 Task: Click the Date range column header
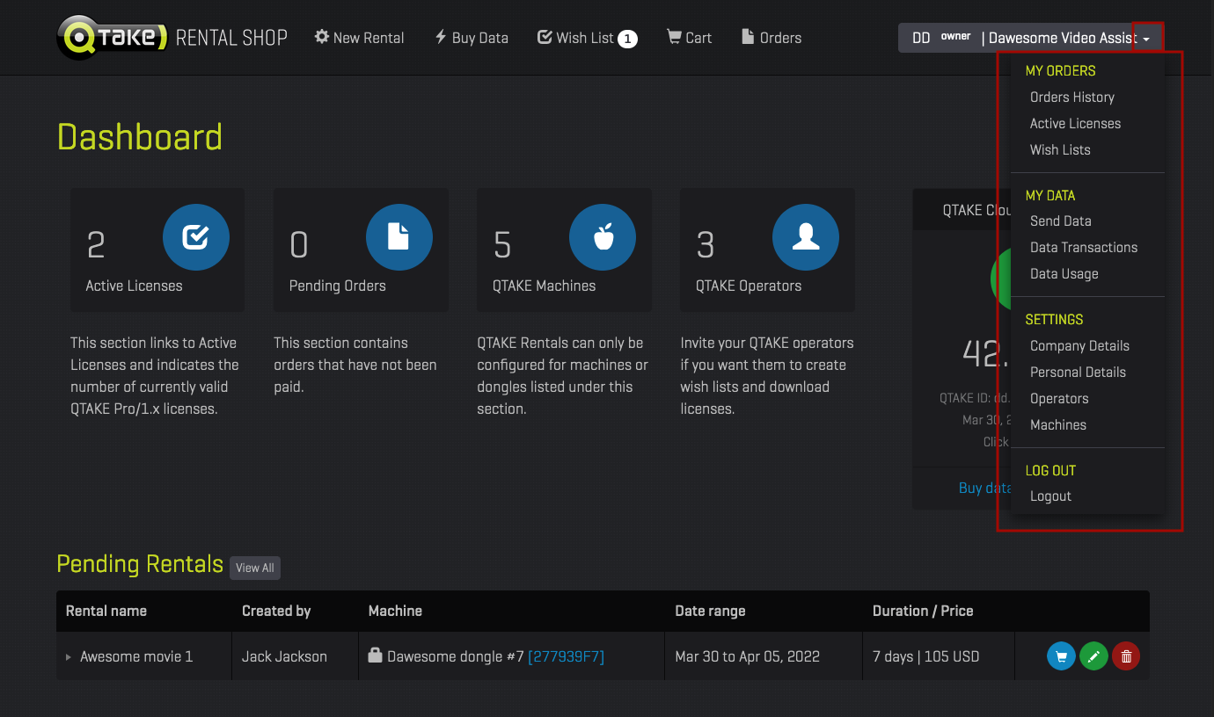click(x=710, y=611)
